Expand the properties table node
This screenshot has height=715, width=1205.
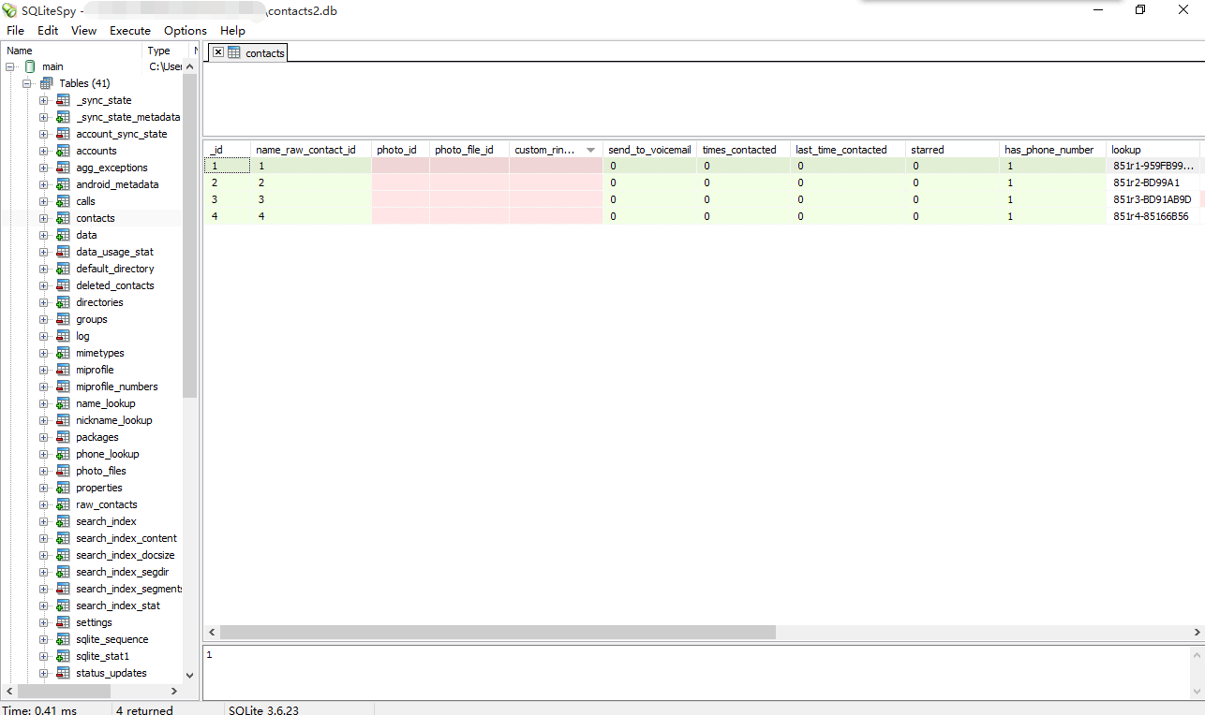44,488
